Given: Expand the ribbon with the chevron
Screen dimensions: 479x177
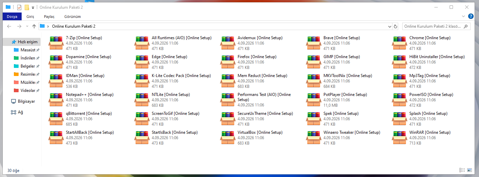Looking at the screenshot, I should (x=463, y=16).
